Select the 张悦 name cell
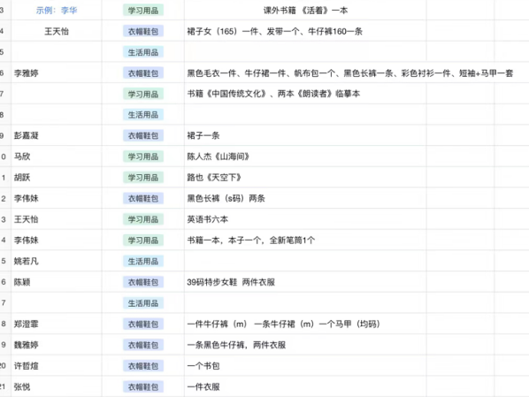Image resolution: width=529 pixels, height=397 pixels. (x=57, y=386)
